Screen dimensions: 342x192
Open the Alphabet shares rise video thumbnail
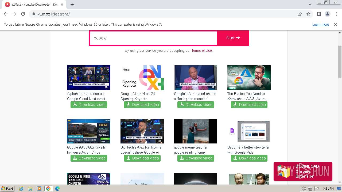[89, 77]
